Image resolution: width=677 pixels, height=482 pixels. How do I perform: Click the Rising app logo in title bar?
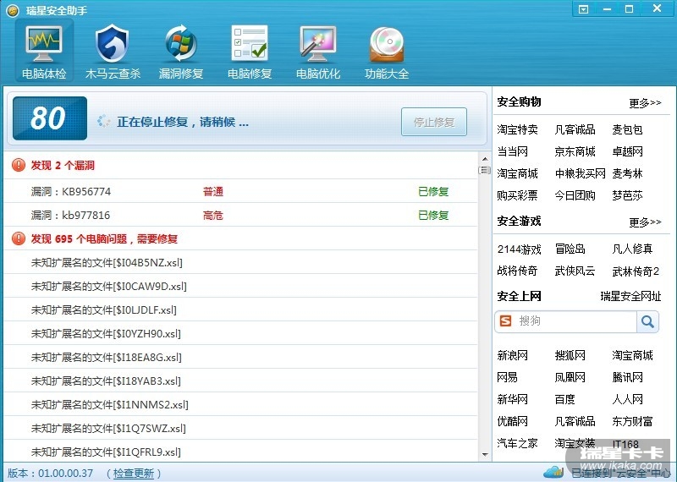(x=13, y=10)
